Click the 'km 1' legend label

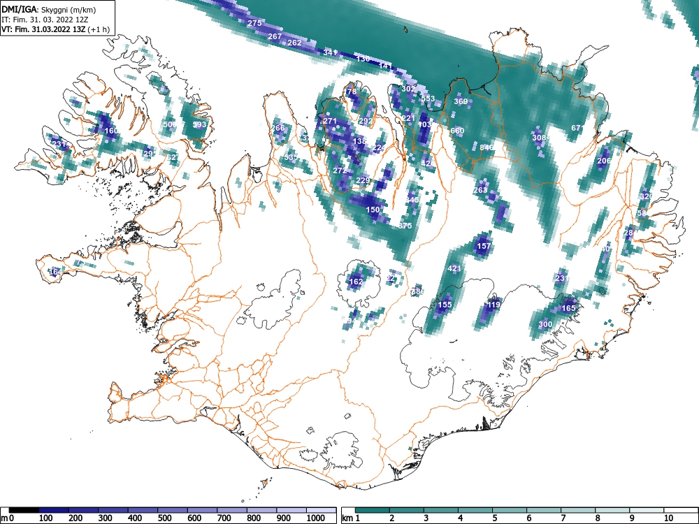351,518
